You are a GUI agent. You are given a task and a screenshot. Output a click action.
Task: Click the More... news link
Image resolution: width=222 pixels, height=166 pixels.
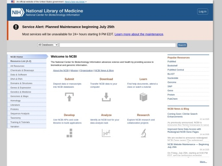tap(203, 162)
